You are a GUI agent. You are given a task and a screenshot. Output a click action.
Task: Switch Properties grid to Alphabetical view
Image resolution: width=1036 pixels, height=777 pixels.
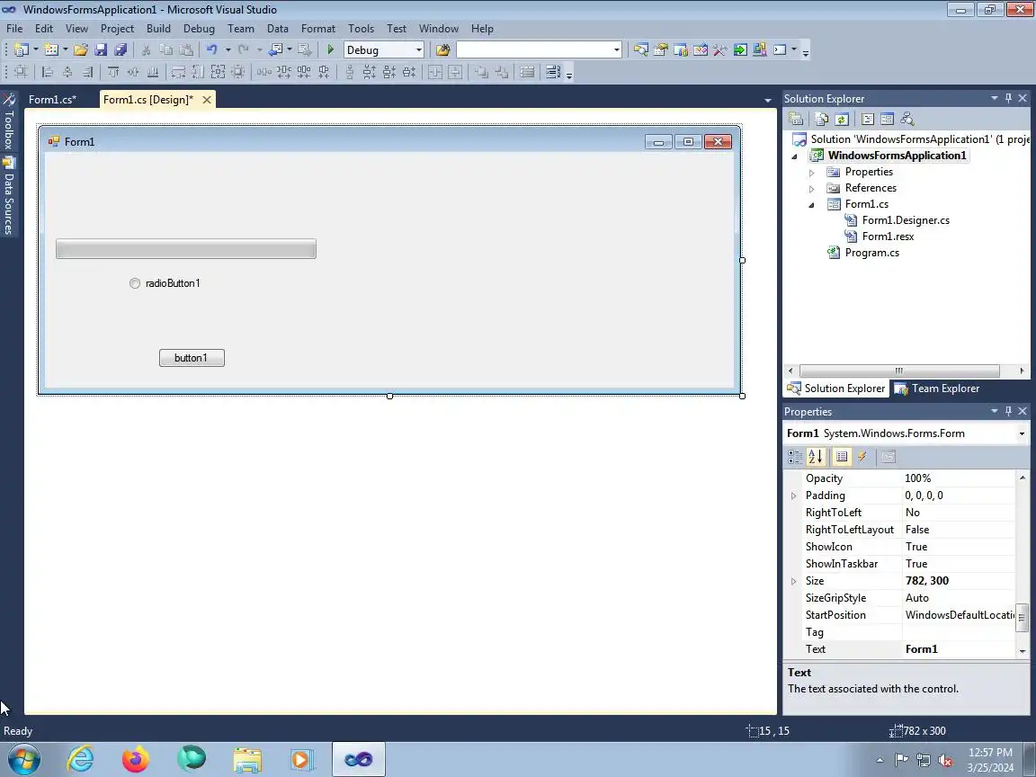(x=816, y=457)
